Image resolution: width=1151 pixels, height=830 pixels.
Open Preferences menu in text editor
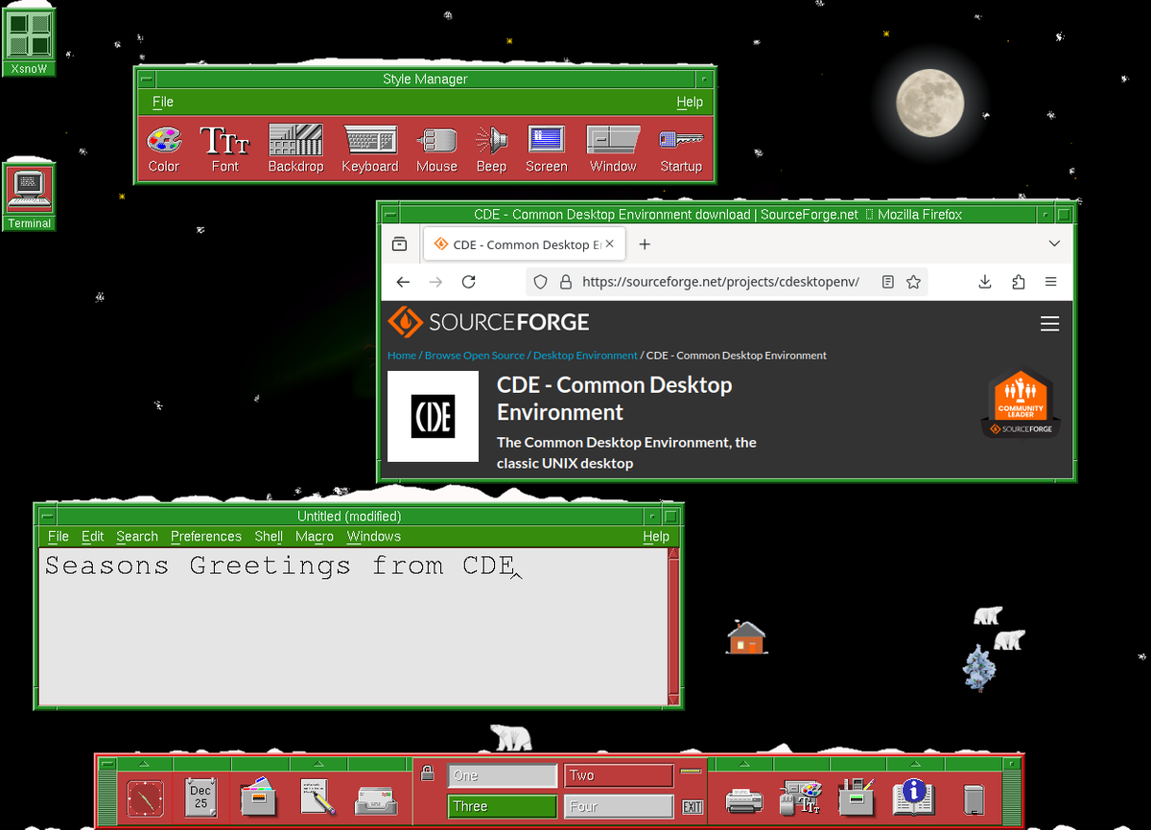coord(206,537)
